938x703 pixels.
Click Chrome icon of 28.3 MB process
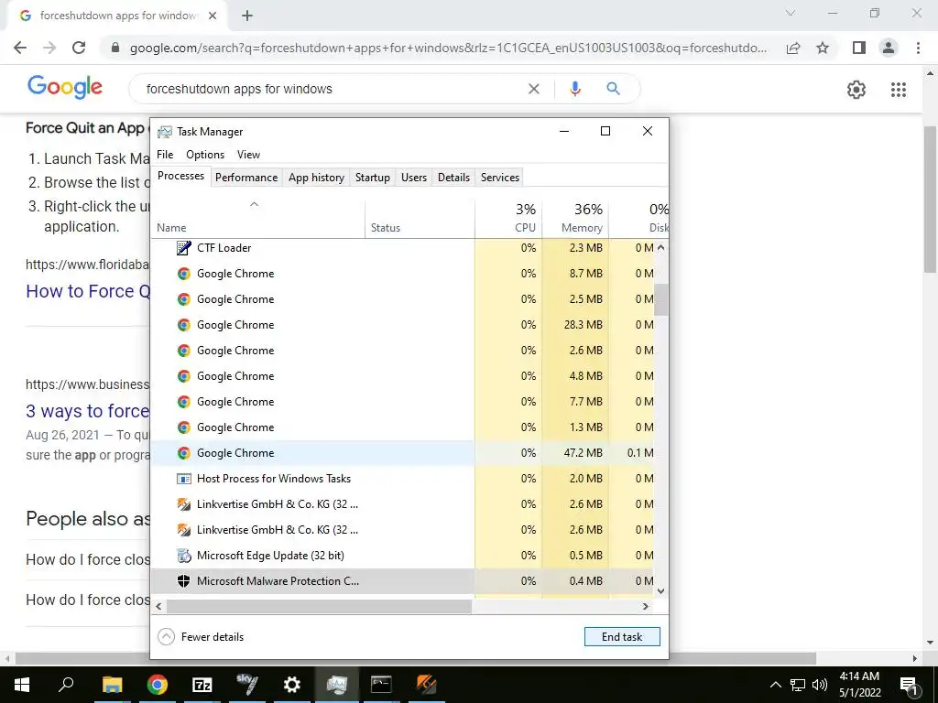point(183,325)
